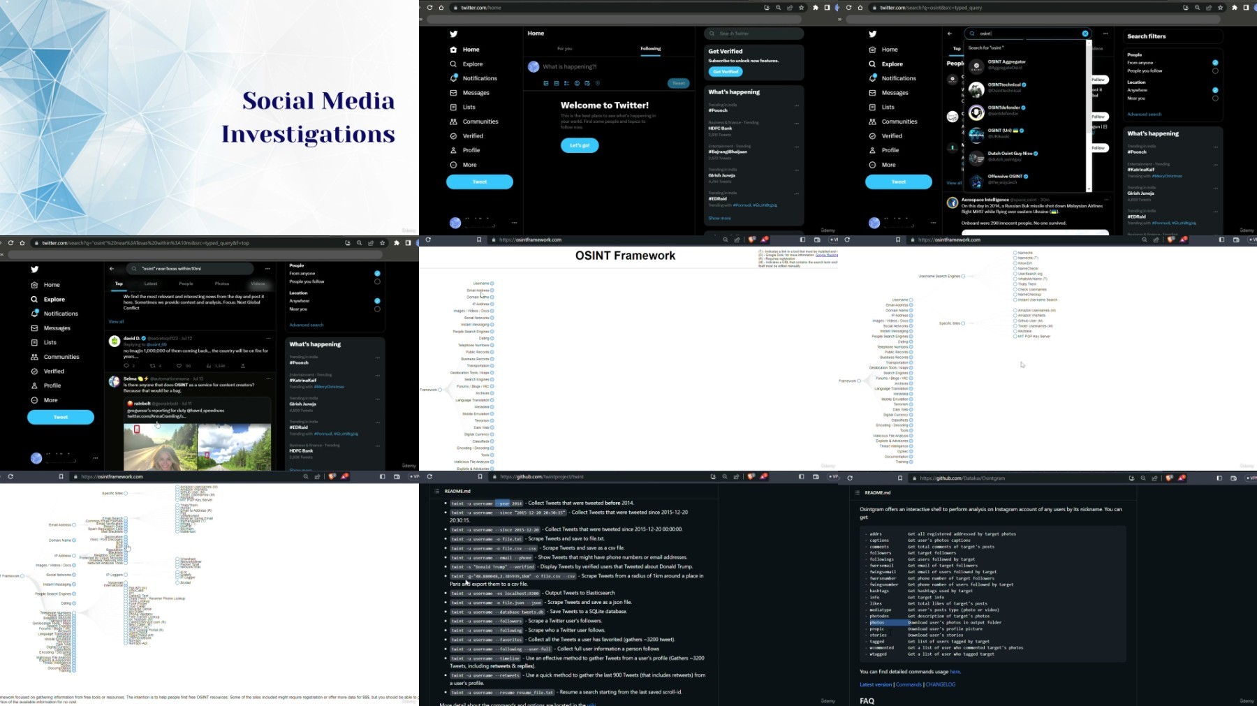The width and height of the screenshot is (1257, 706).
Task: Click the Search Twitter field on the home page
Action: 754,34
